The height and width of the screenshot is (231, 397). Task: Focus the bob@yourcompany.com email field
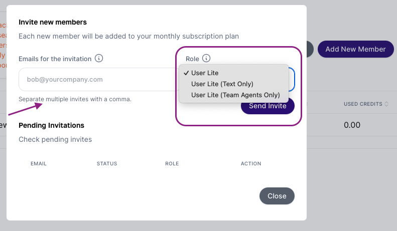click(99, 79)
